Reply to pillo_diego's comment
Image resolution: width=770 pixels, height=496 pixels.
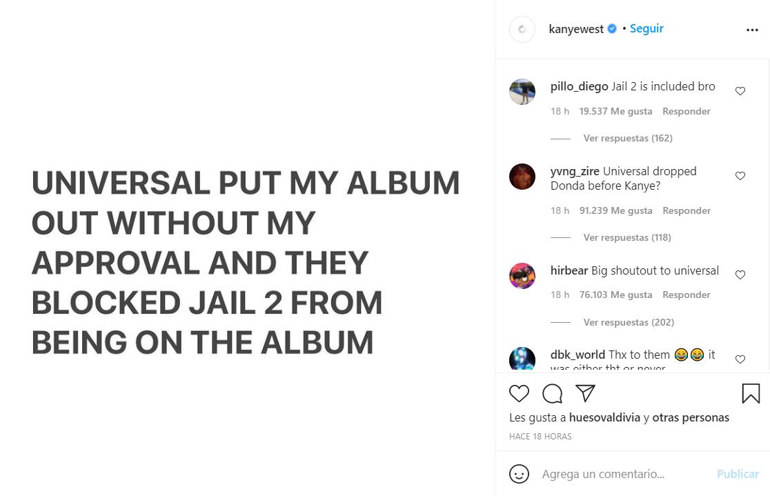[686, 111]
